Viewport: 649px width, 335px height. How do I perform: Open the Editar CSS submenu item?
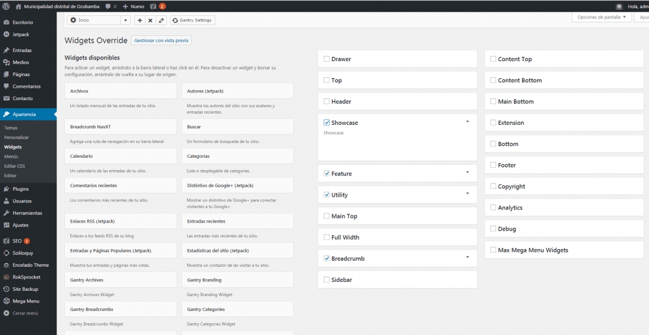pyautogui.click(x=15, y=166)
